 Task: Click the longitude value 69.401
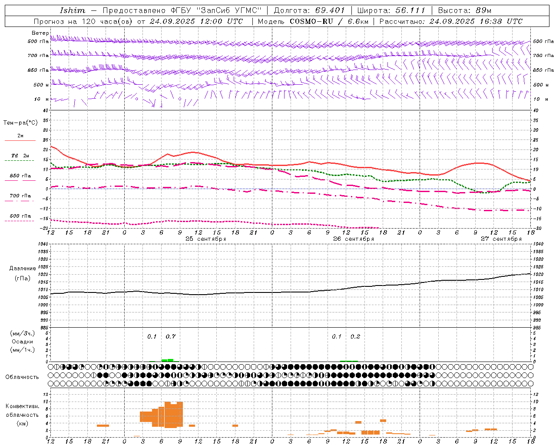tap(331, 10)
